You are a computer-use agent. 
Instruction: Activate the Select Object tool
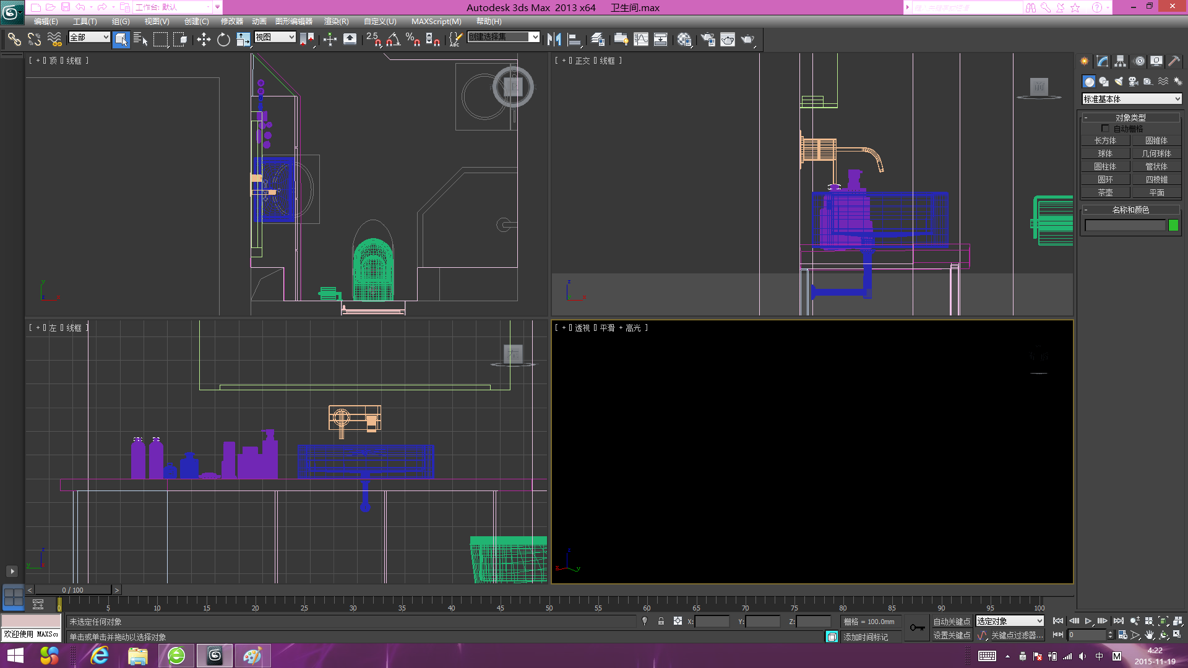tap(121, 40)
